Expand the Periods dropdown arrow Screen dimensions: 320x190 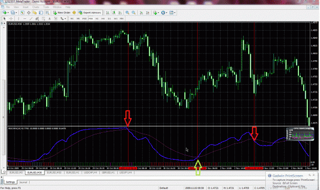tap(166, 13)
